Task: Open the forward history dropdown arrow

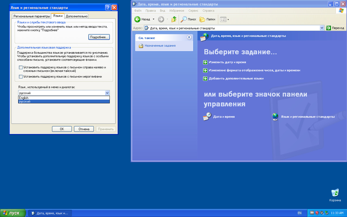Action: click(x=167, y=19)
